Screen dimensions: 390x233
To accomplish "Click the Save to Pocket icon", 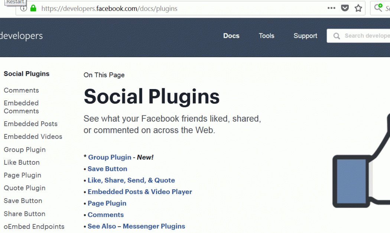I will [x=345, y=8].
